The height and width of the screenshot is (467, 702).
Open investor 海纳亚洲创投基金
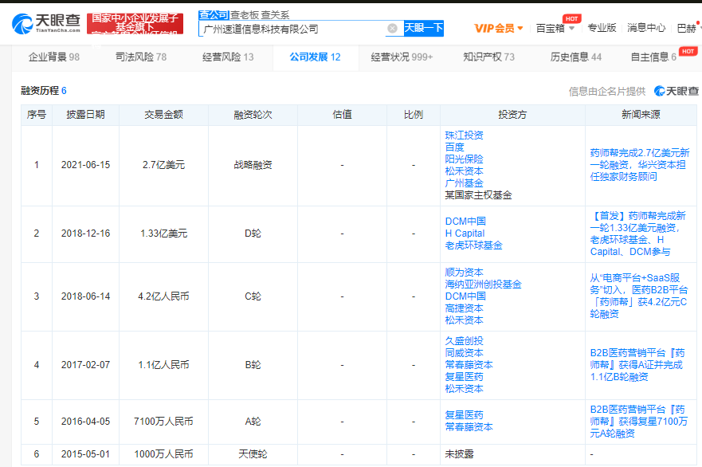[483, 285]
